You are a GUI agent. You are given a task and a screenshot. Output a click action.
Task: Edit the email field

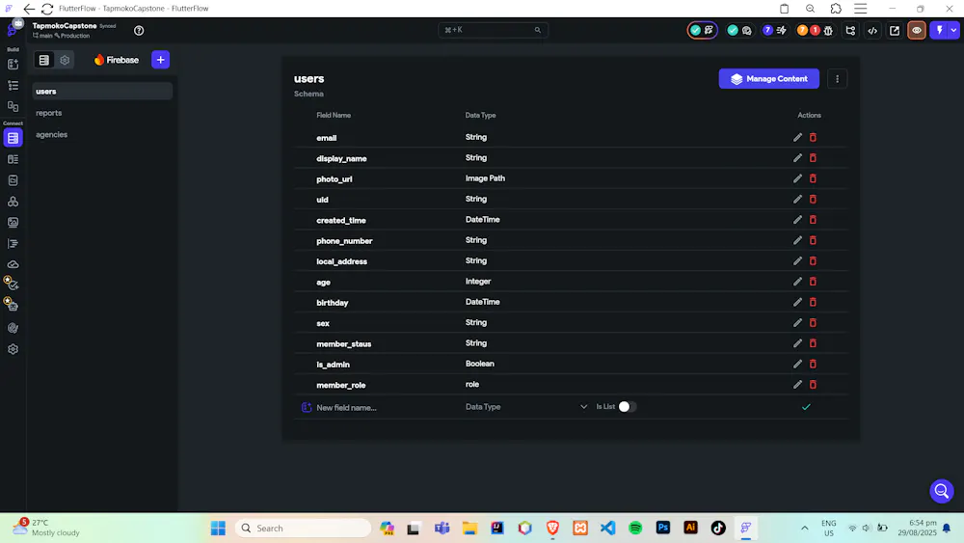pyautogui.click(x=797, y=137)
